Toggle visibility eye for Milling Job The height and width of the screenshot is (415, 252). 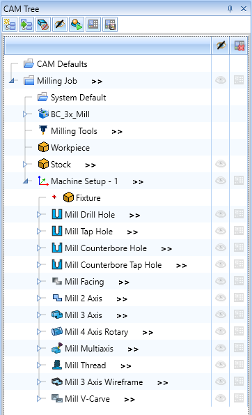point(221,80)
